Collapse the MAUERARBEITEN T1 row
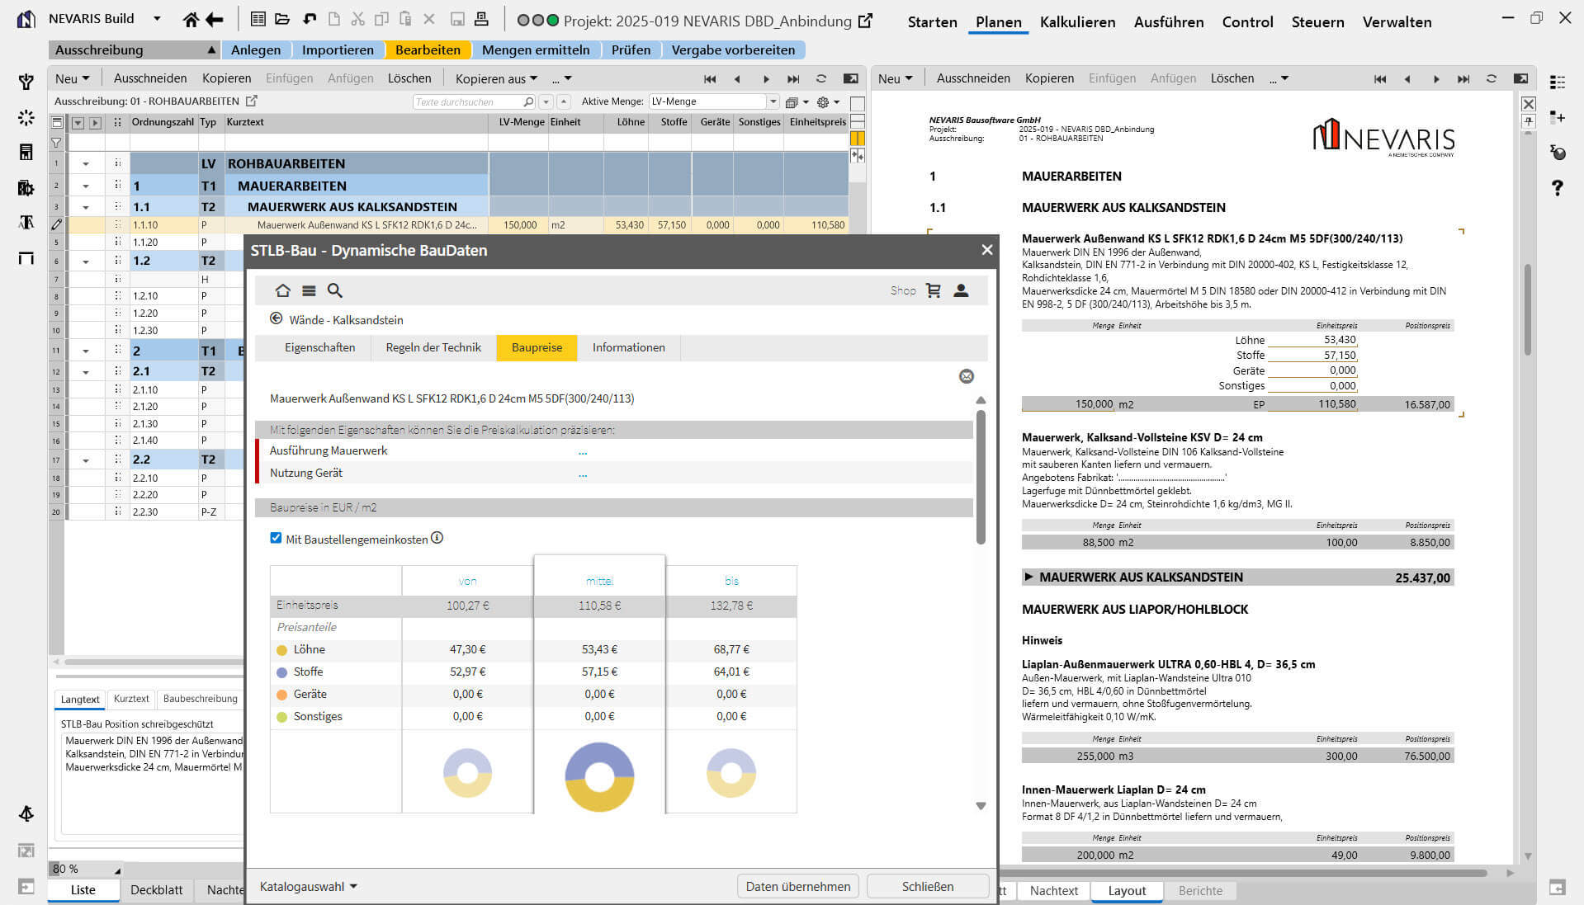Screen dimensions: 1584x905 [x=86, y=186]
